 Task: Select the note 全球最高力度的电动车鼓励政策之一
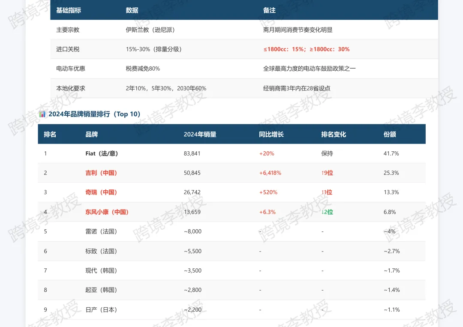[310, 69]
